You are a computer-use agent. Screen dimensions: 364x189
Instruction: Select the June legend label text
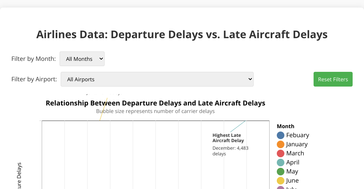tap(292, 181)
